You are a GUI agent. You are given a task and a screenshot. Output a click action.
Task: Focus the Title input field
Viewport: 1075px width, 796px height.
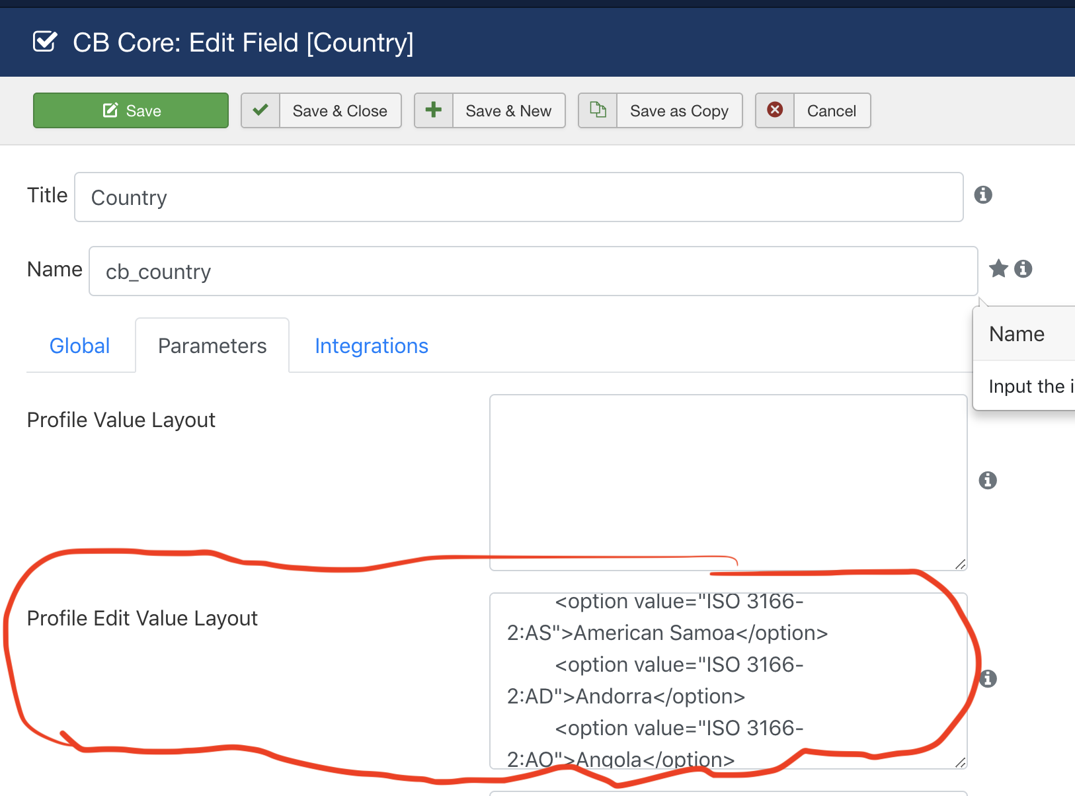tap(518, 197)
